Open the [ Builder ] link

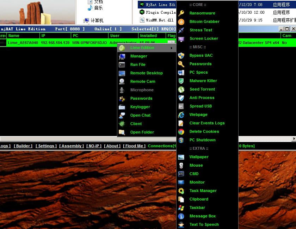(23, 146)
